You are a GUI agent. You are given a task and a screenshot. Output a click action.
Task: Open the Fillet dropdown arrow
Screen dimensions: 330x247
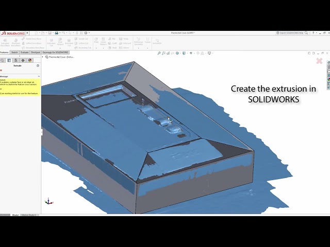tap(96, 48)
